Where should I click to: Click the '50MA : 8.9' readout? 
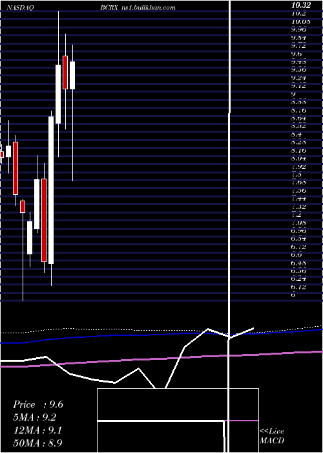(x=37, y=443)
